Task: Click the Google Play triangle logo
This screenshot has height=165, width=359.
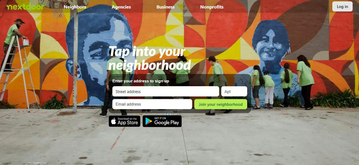Action: coord(149,121)
